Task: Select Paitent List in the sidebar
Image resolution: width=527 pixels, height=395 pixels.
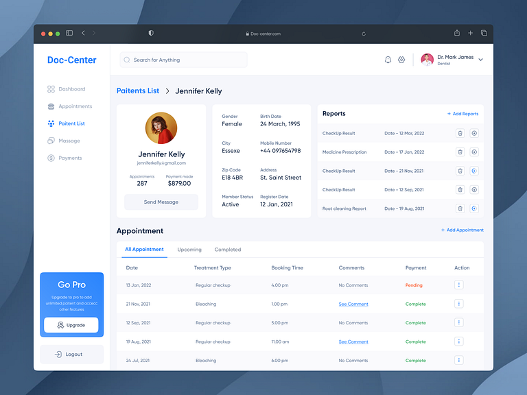Action: (x=66, y=123)
